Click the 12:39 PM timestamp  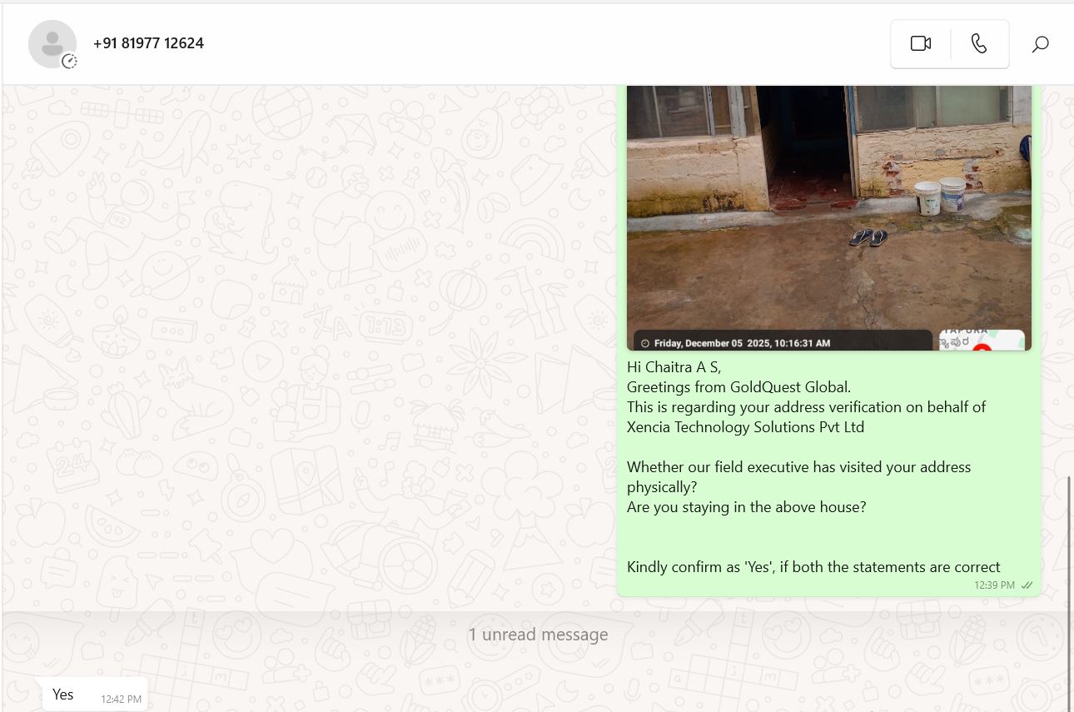(994, 585)
